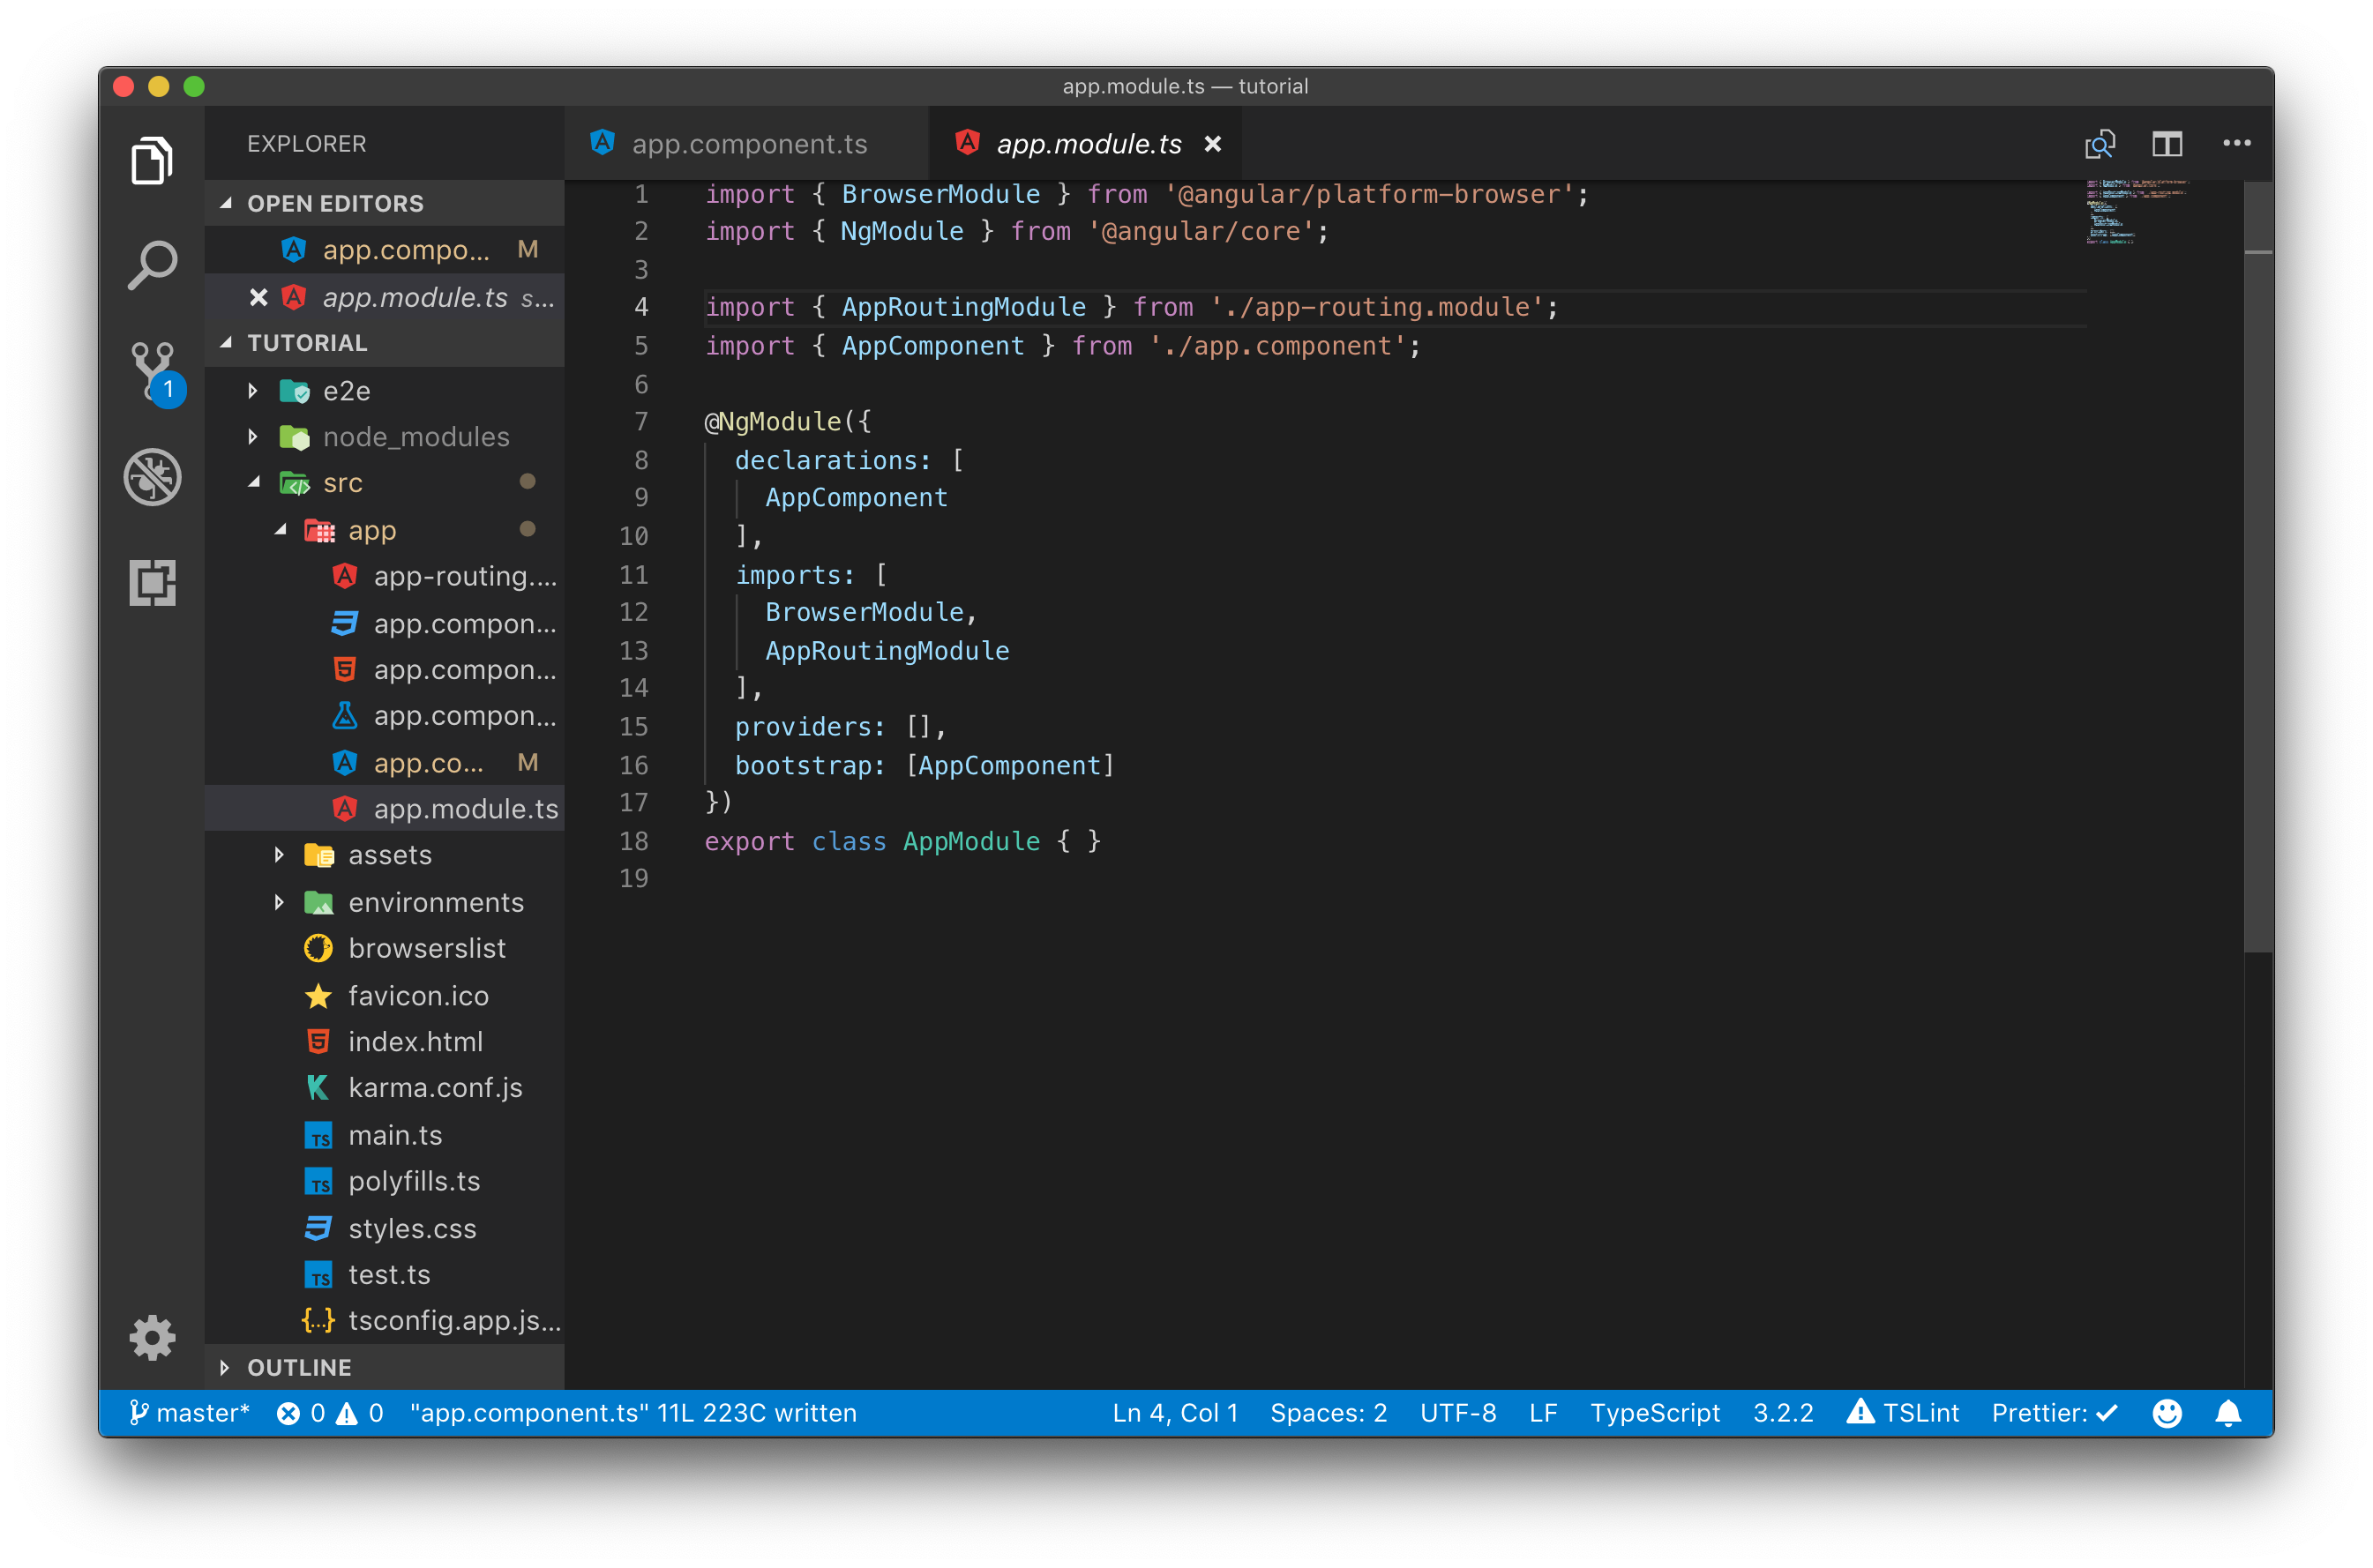This screenshot has width=2373, height=1568.
Task: Open the Explorer view in activity bar
Action: tap(152, 160)
